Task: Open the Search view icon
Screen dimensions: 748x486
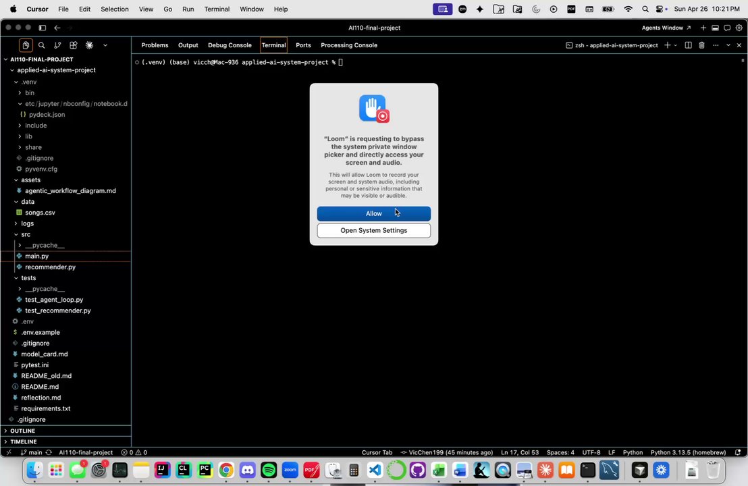Action: click(41, 45)
